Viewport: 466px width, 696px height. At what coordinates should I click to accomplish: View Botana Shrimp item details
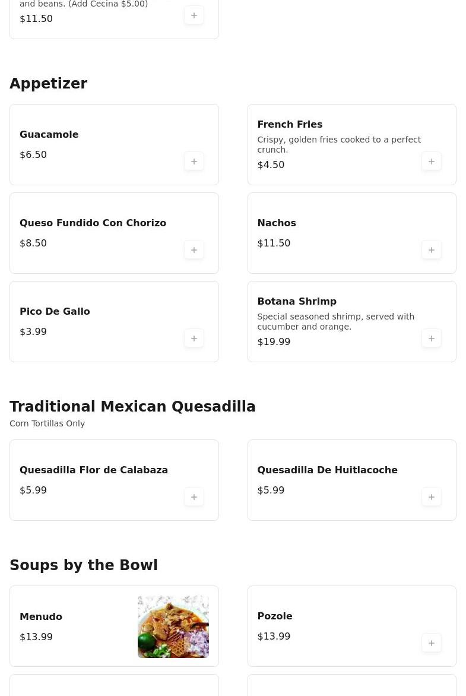(297, 302)
